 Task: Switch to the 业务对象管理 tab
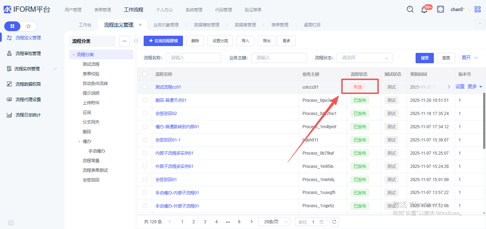click(x=166, y=25)
